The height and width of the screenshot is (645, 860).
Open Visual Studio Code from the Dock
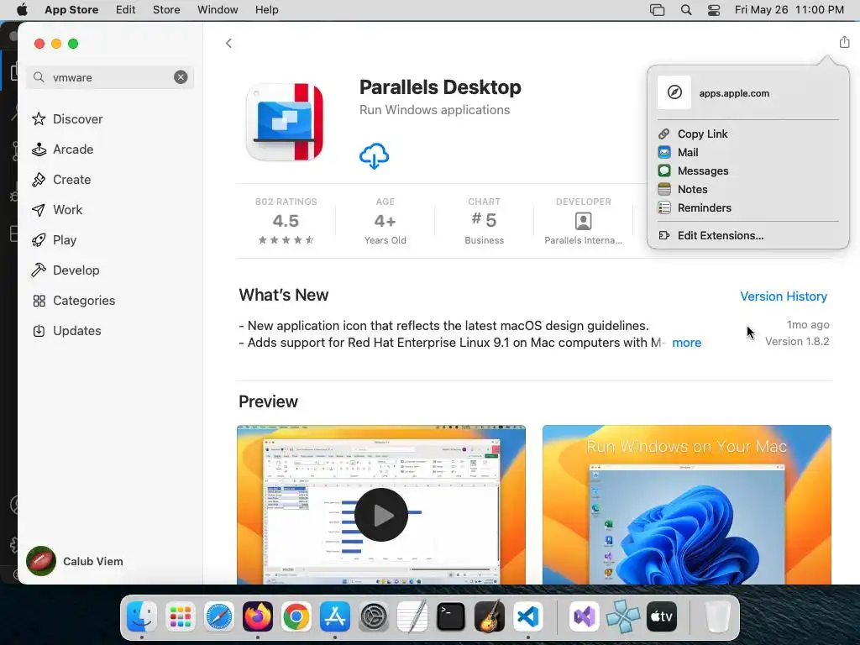coord(527,616)
